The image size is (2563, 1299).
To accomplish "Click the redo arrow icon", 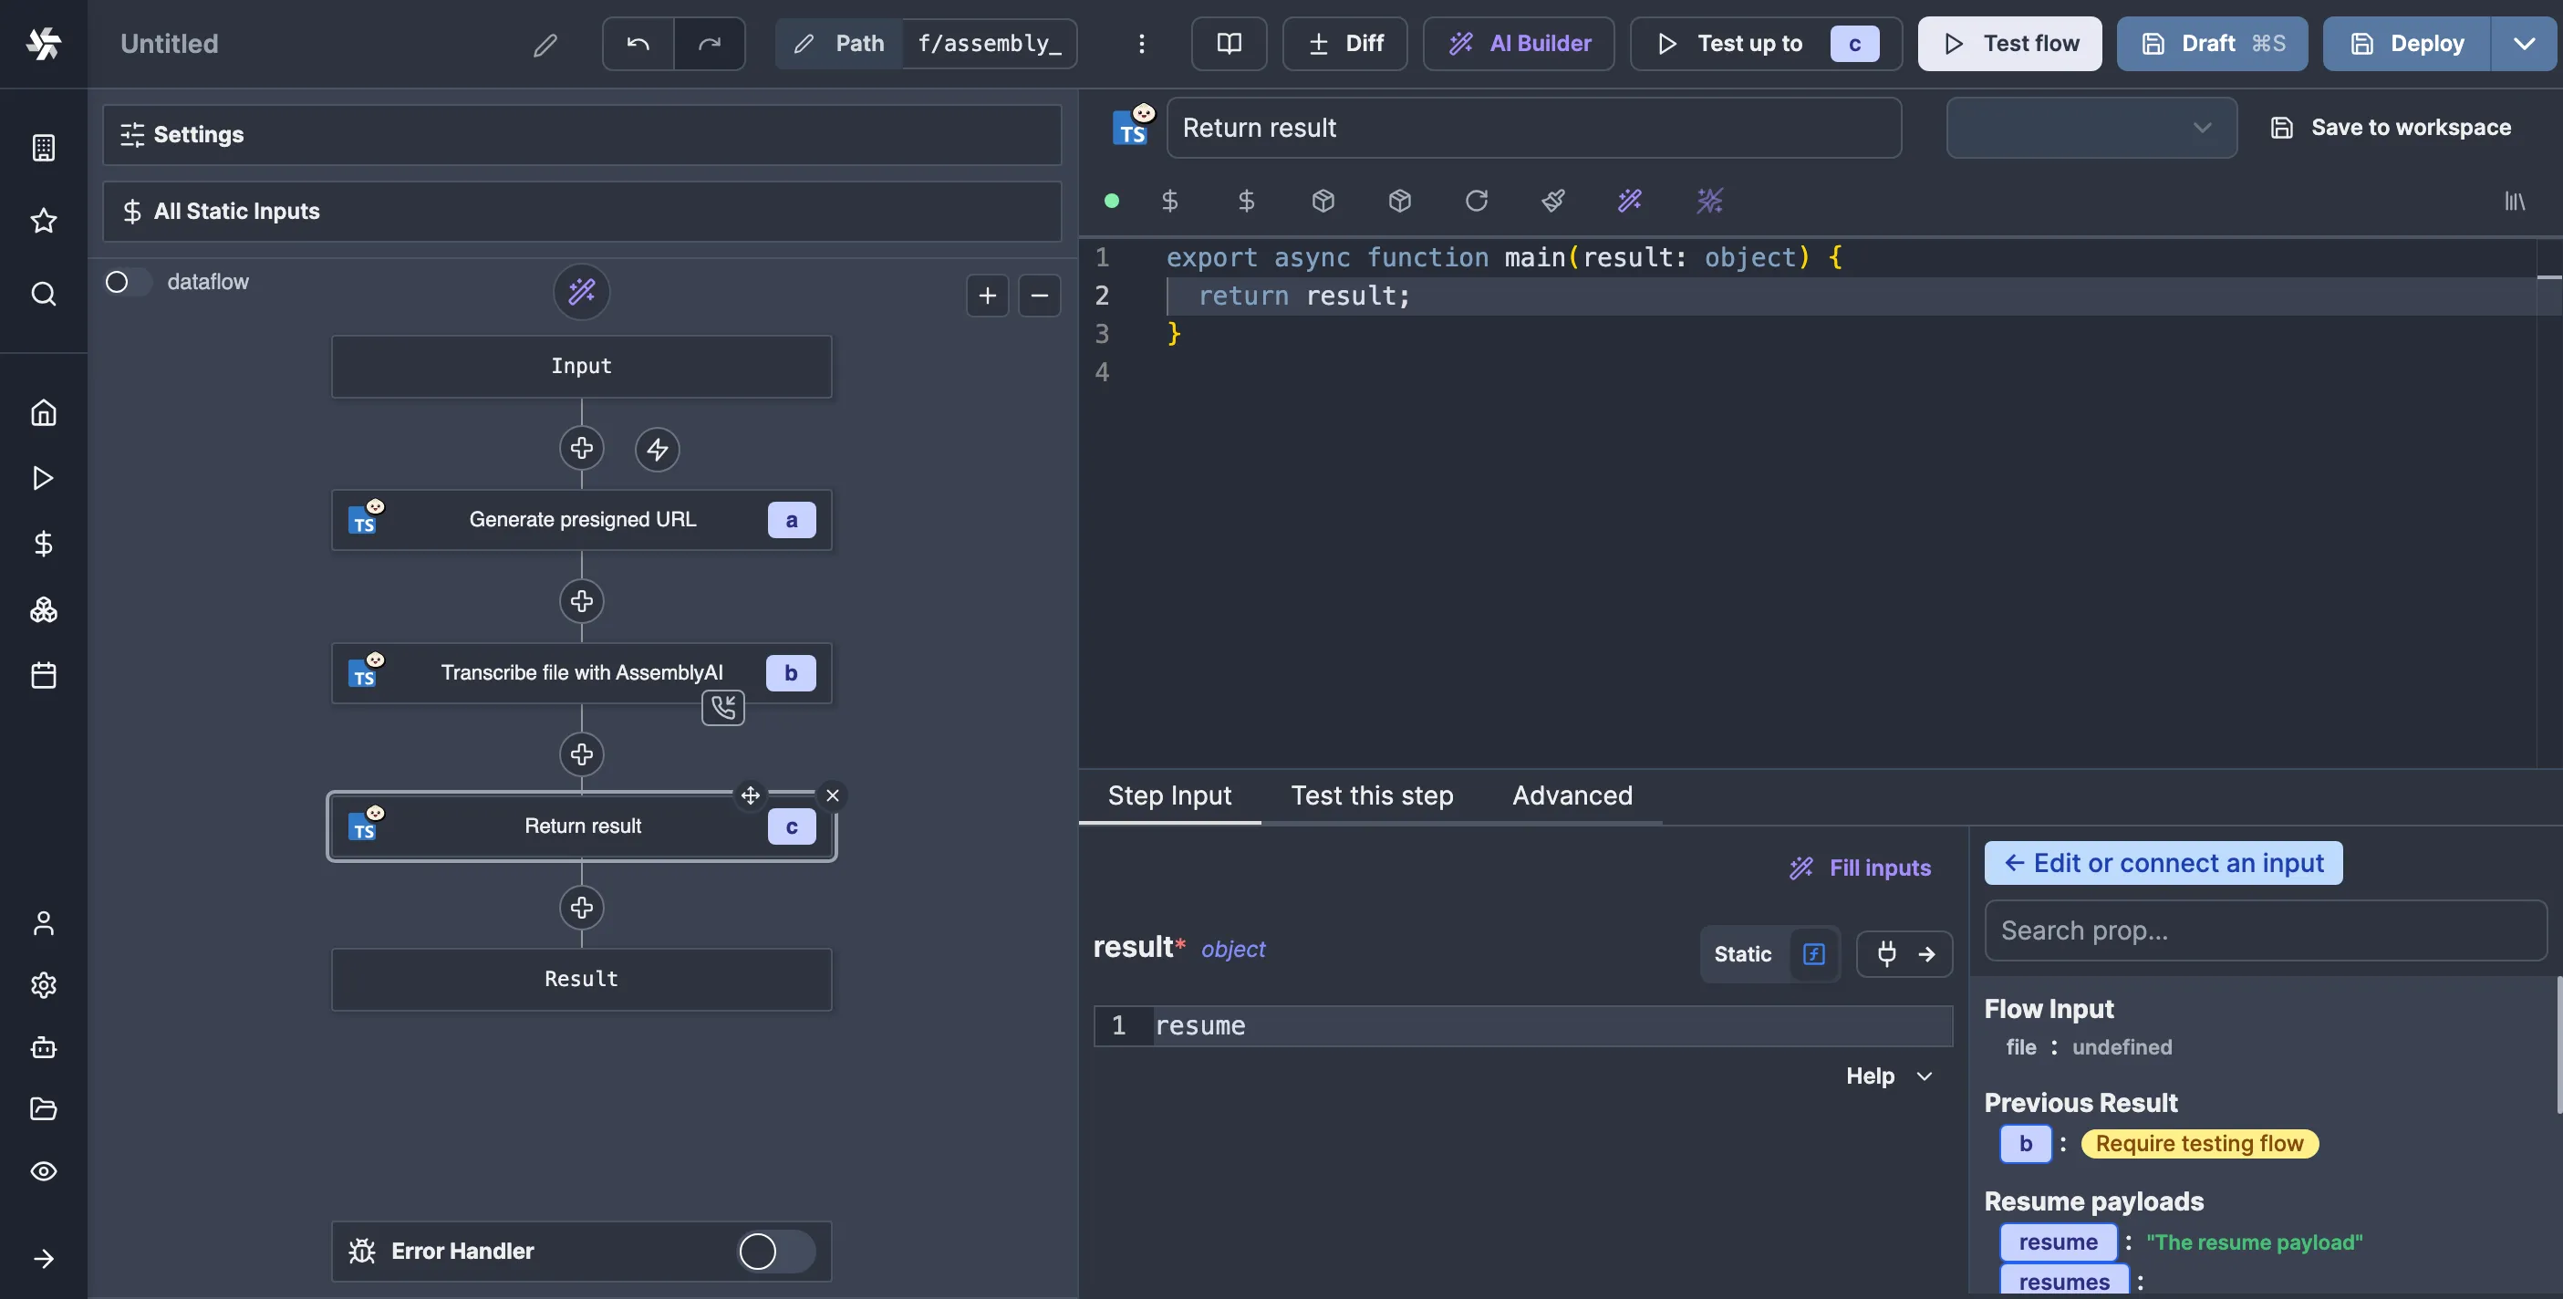I will [x=710, y=44].
